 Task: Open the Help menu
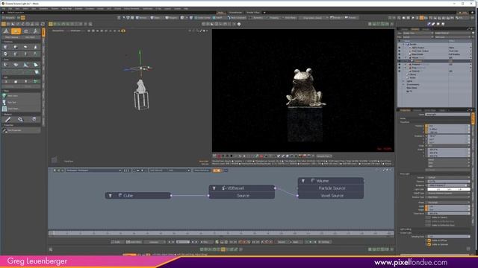pos(186,8)
